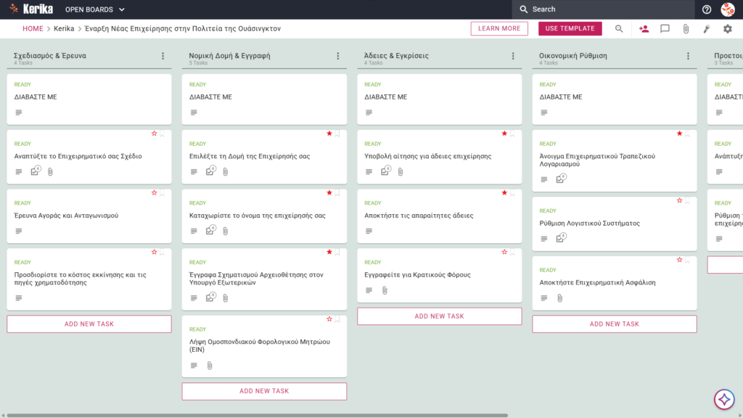Toggle bookmark flag on Έγγραφα Σχηματισμού card
The width and height of the screenshot is (743, 418).
click(337, 253)
